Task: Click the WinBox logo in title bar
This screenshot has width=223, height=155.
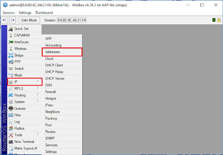Action: (5, 5)
